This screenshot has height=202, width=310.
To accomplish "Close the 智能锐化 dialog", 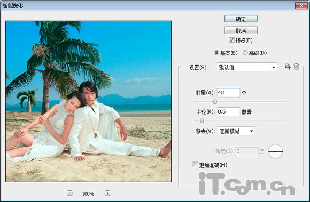I will click(x=301, y=5).
